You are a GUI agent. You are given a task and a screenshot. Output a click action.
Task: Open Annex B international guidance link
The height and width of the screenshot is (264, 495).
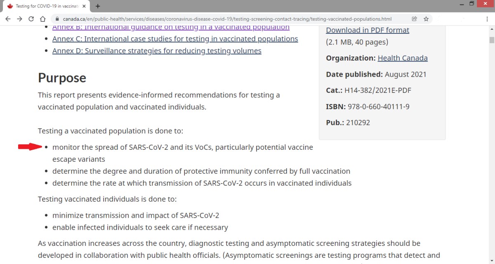171,27
